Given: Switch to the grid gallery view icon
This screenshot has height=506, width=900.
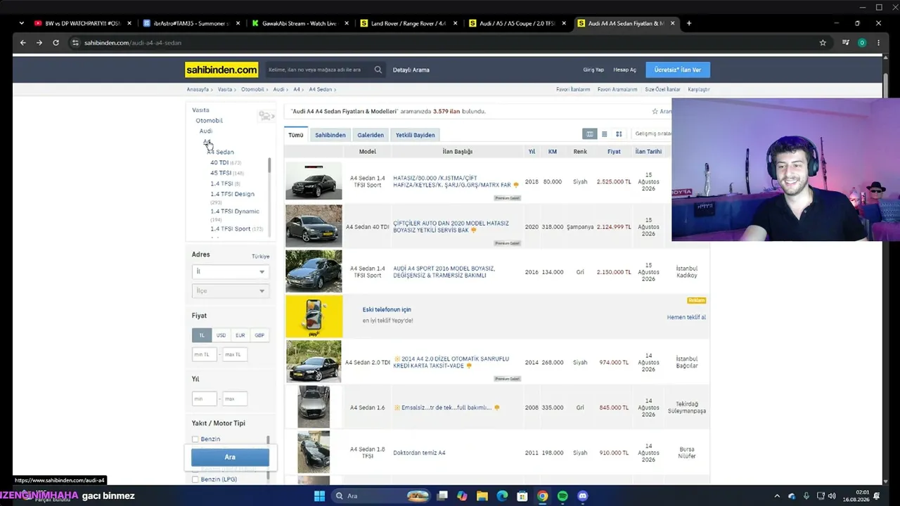Looking at the screenshot, I should point(619,134).
